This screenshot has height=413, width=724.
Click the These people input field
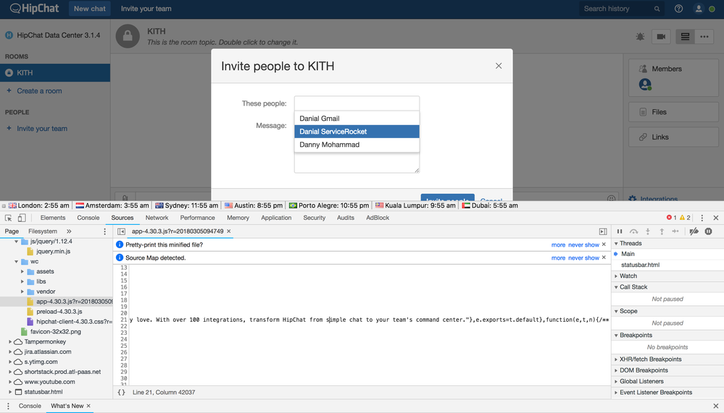point(357,103)
